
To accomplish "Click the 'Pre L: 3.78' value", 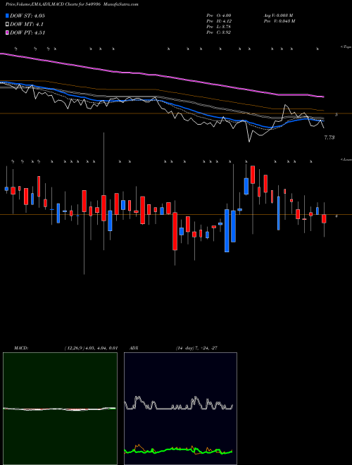I will [219, 27].
